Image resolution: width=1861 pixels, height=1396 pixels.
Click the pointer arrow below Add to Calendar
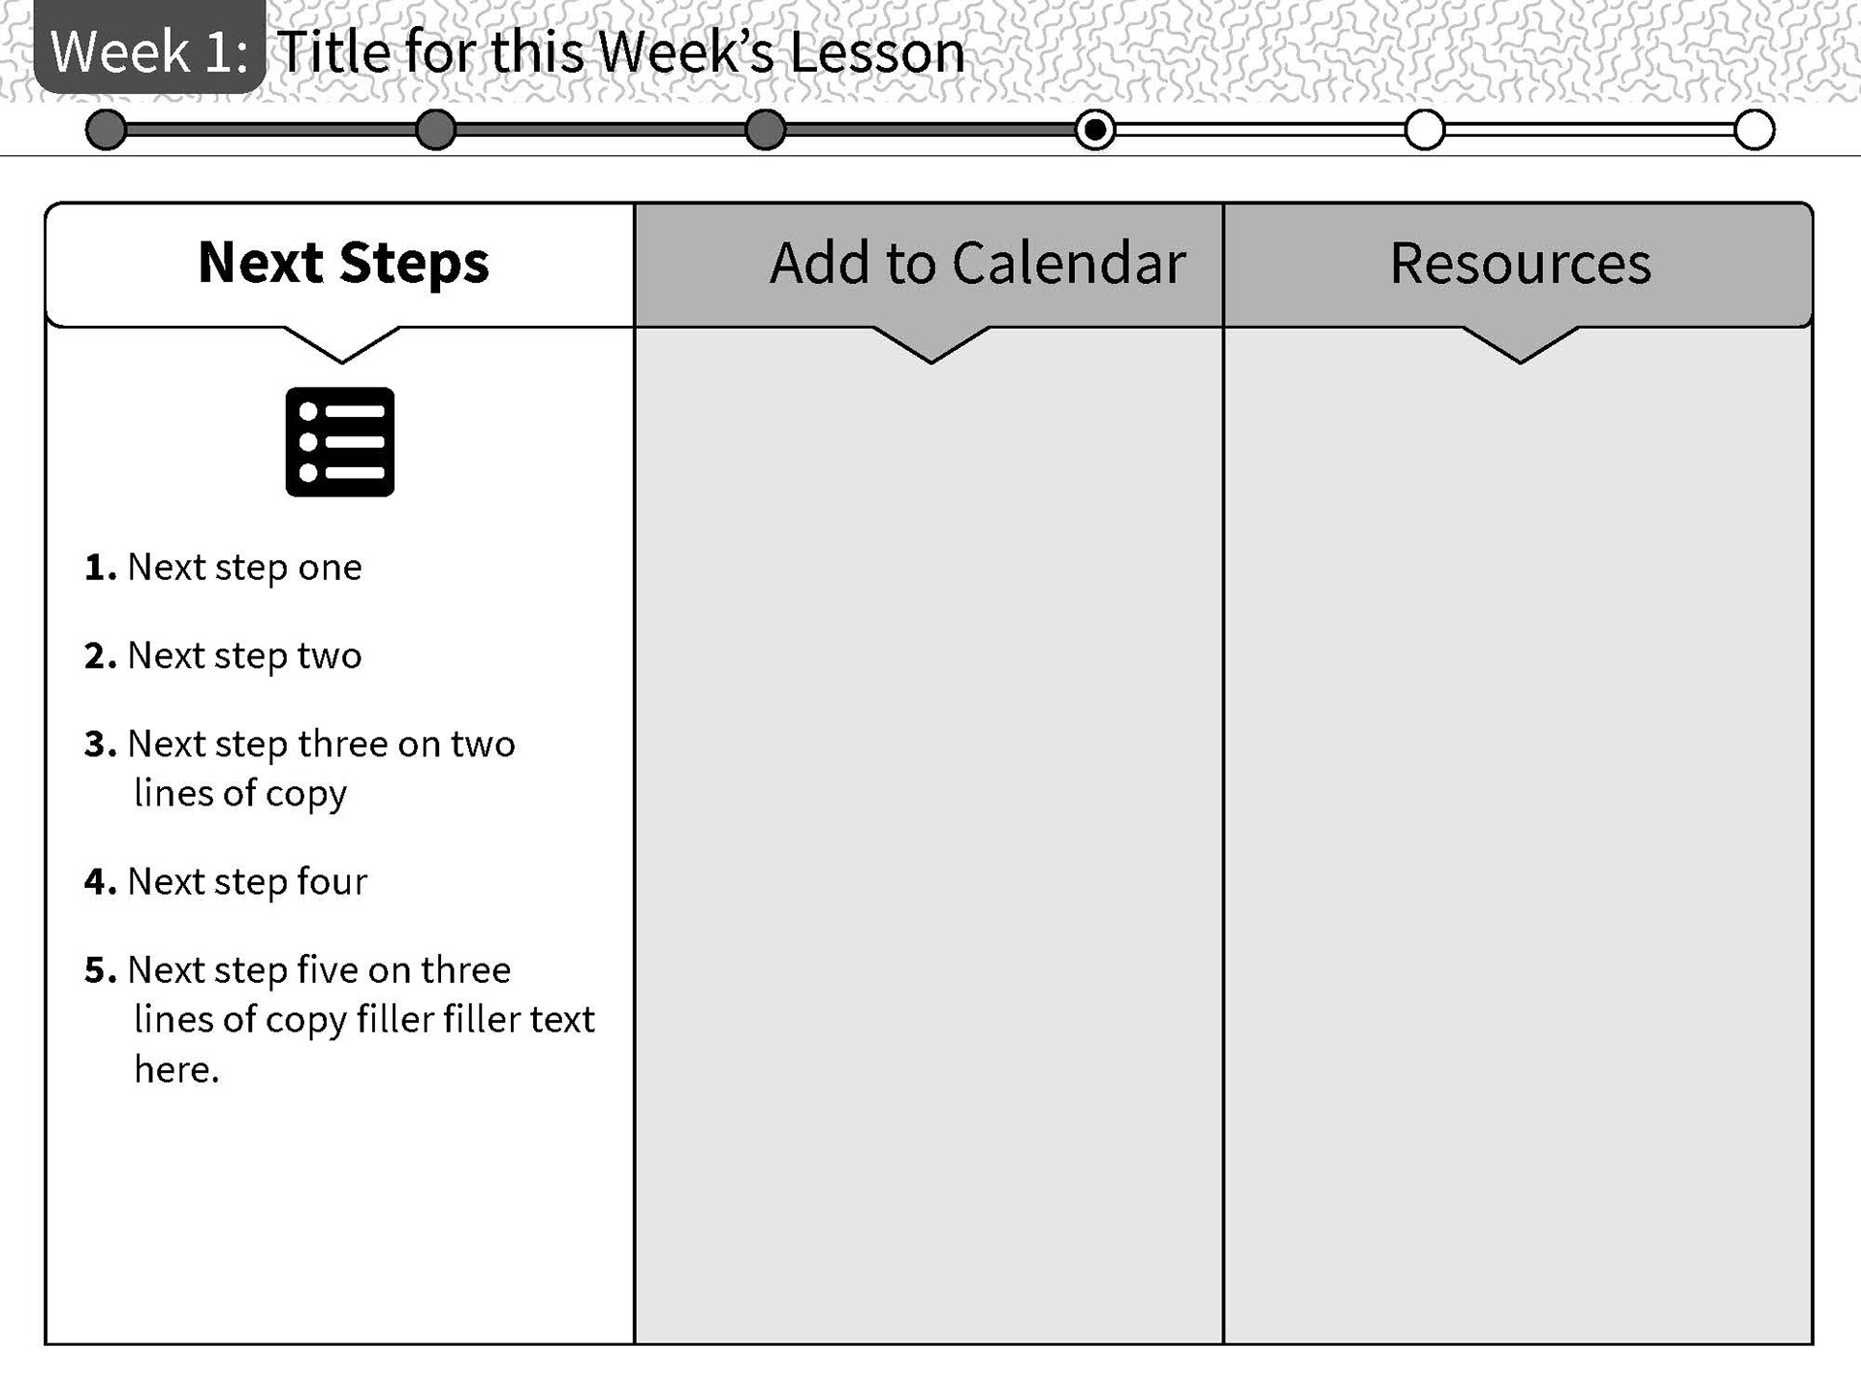(x=930, y=345)
